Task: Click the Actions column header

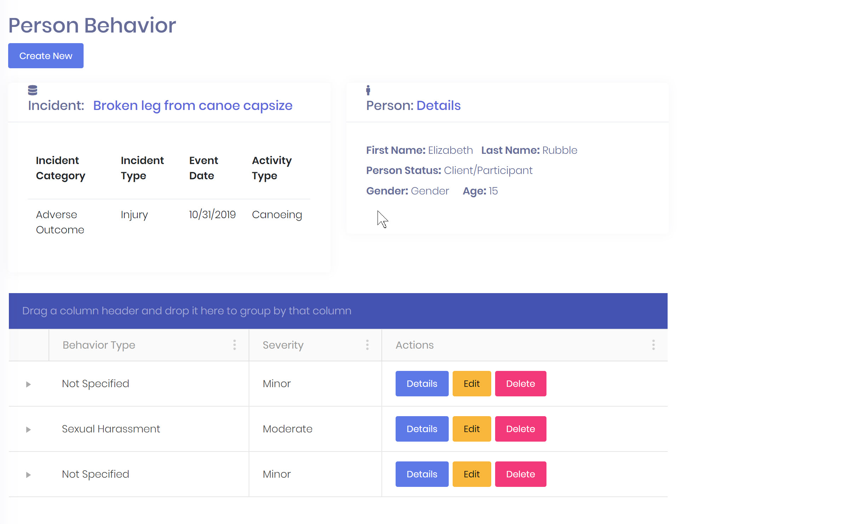Action: (x=414, y=345)
